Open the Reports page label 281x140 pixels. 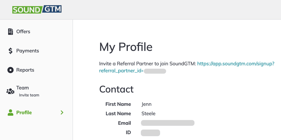point(25,70)
